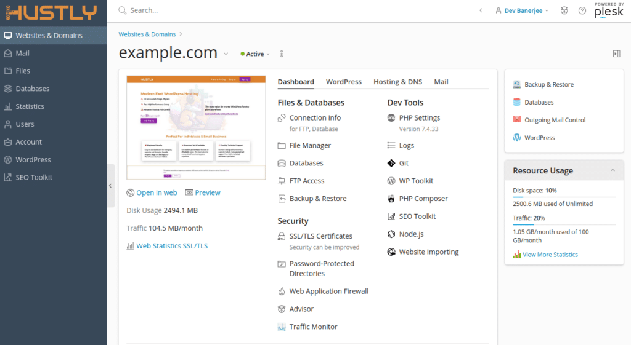Screen dimensions: 631x345
Task: Open the Active status dropdown
Action: tap(255, 54)
